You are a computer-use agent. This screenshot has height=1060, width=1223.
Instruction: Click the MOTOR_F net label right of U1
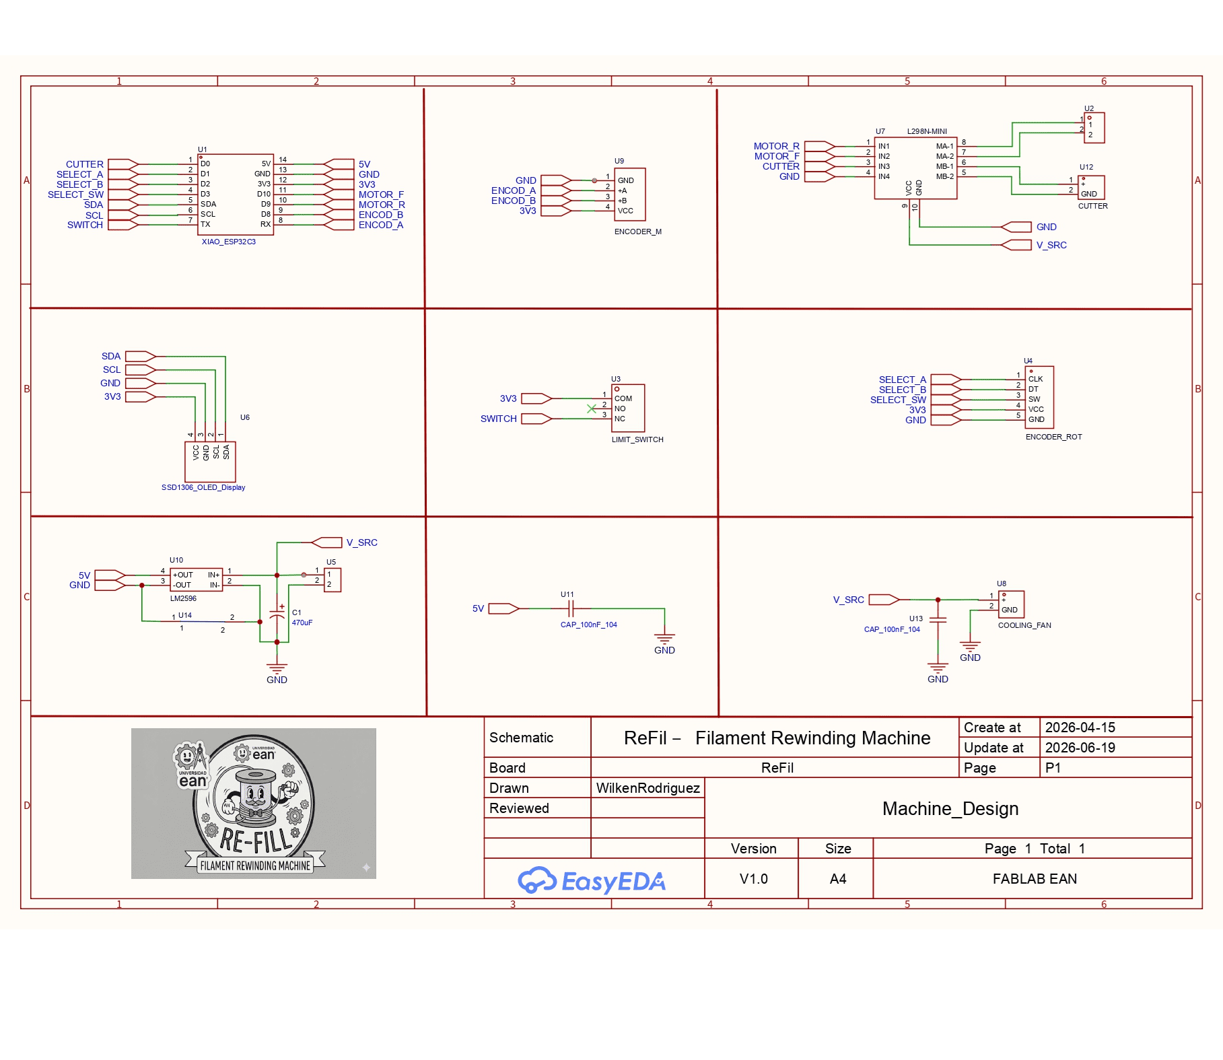pyautogui.click(x=381, y=195)
